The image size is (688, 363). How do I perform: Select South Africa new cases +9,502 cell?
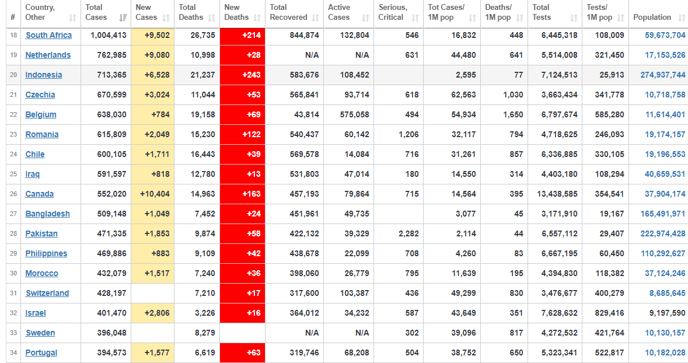[153, 35]
